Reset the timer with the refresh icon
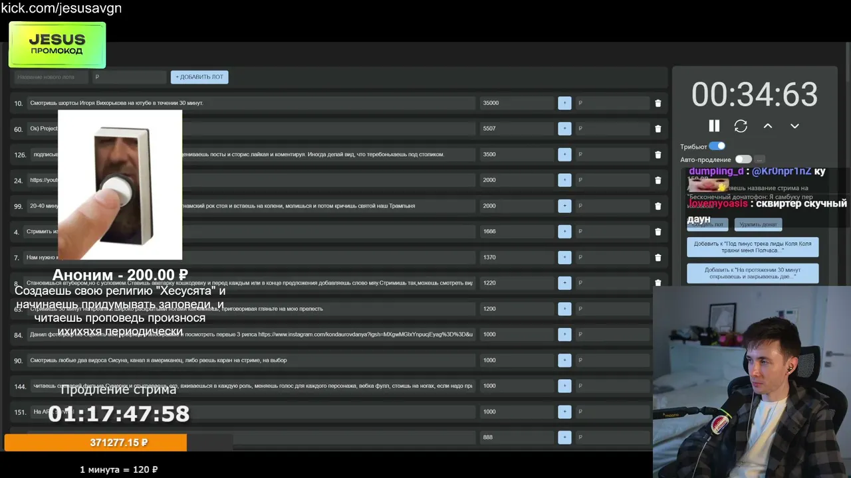The width and height of the screenshot is (851, 478). click(x=741, y=125)
